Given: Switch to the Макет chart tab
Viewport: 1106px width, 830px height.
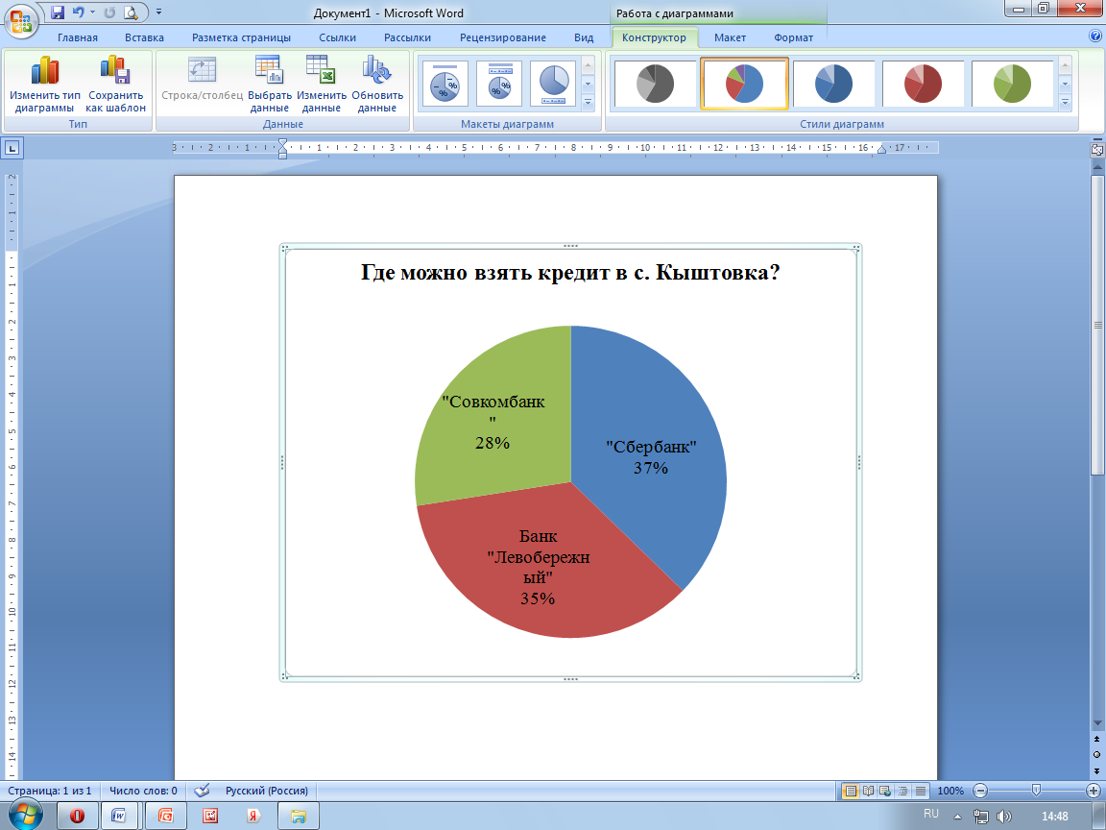Looking at the screenshot, I should pos(730,37).
